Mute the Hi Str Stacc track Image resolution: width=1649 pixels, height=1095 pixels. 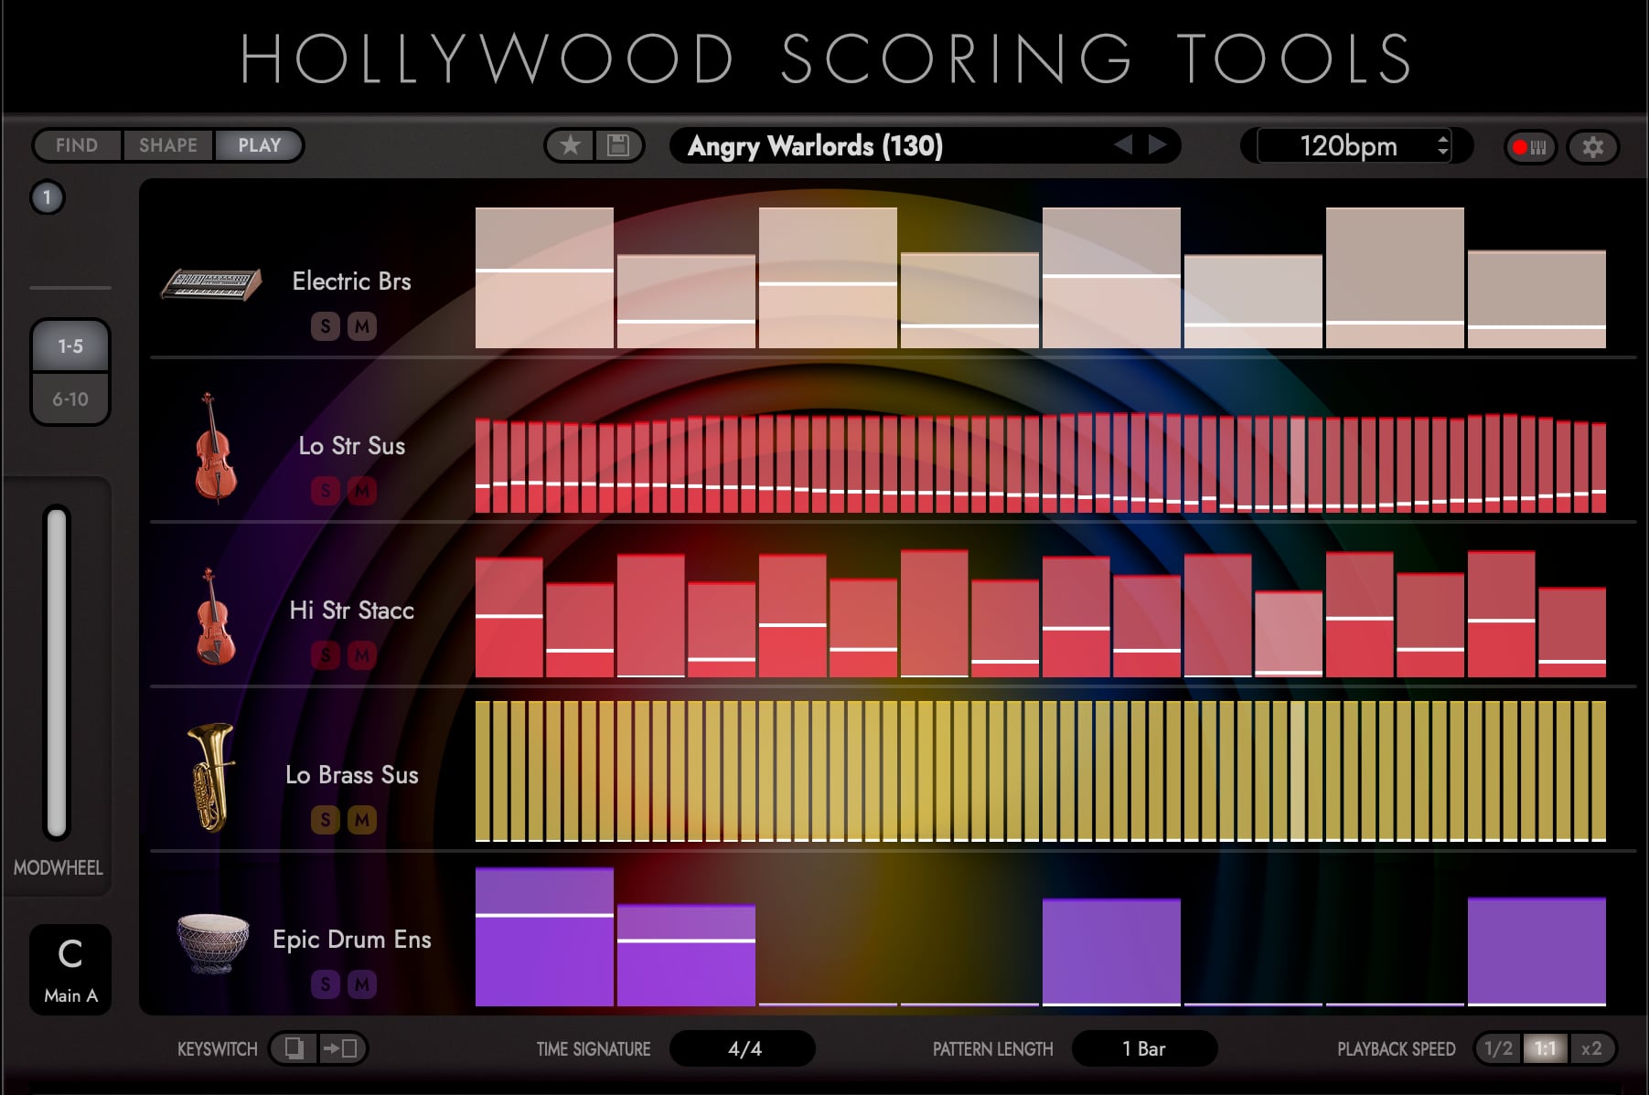362,655
